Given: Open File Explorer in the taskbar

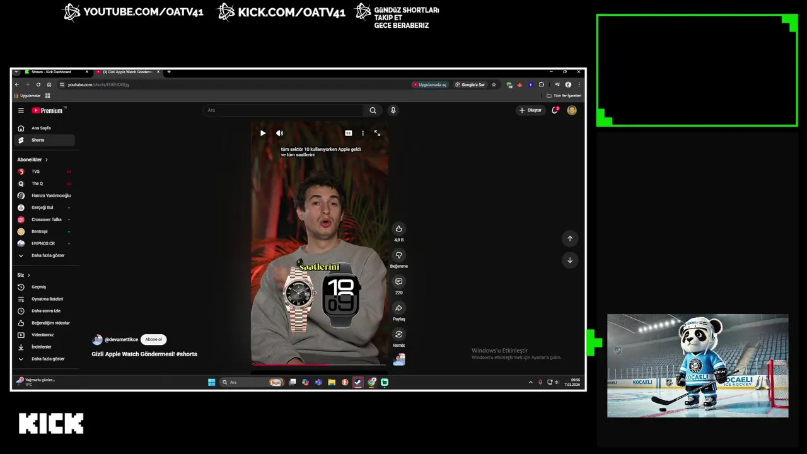Looking at the screenshot, I should click(x=332, y=382).
